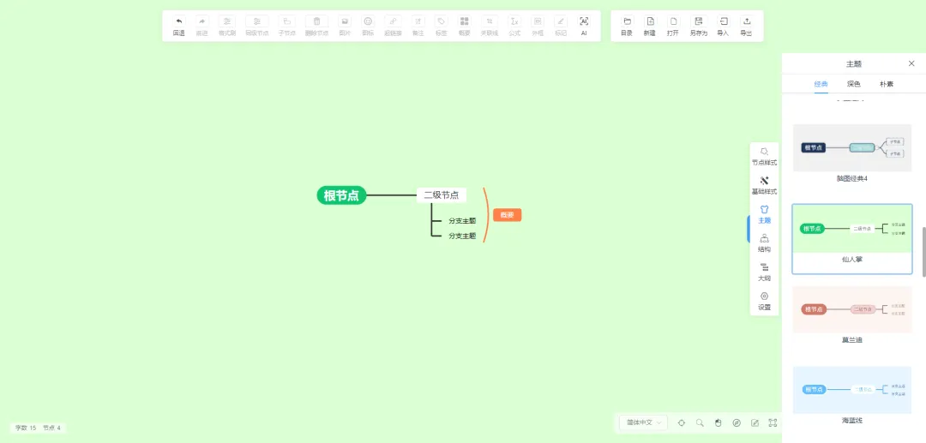Open 设置 settings in the sidebar
The height and width of the screenshot is (443, 926).
pos(764,302)
